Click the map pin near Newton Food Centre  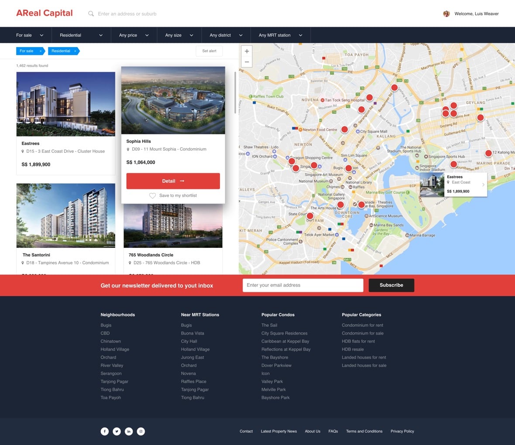[344, 130]
